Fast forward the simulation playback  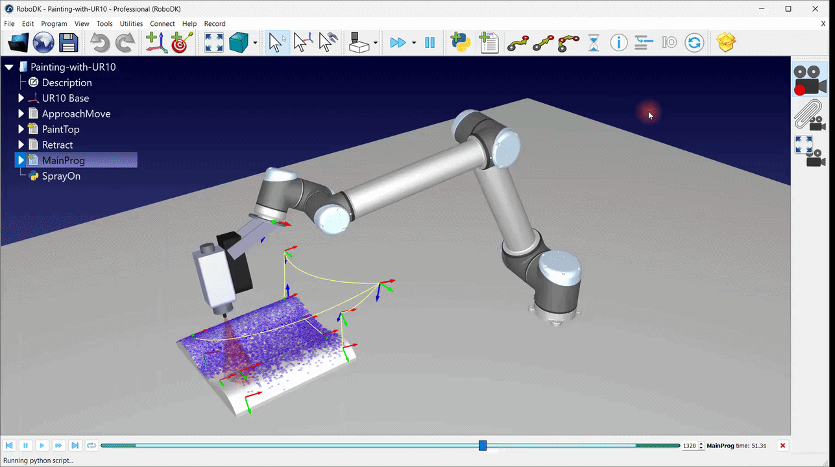[x=58, y=446]
